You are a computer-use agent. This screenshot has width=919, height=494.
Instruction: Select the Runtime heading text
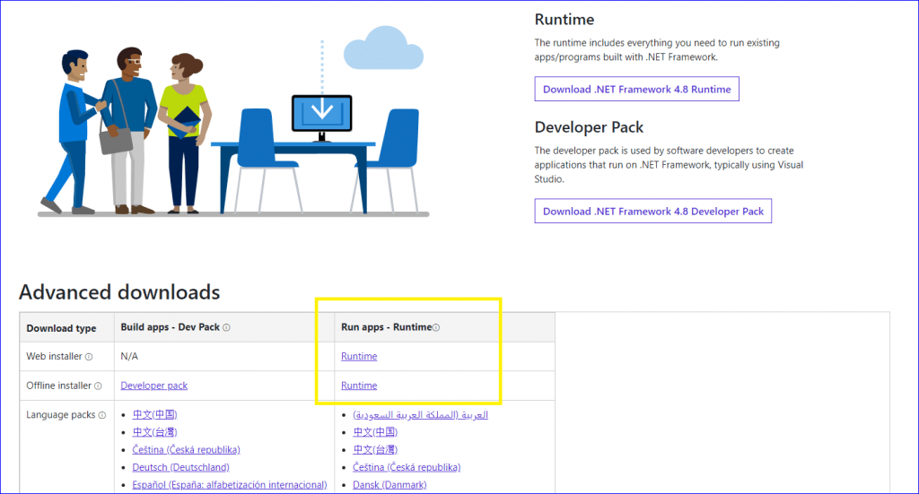(565, 20)
